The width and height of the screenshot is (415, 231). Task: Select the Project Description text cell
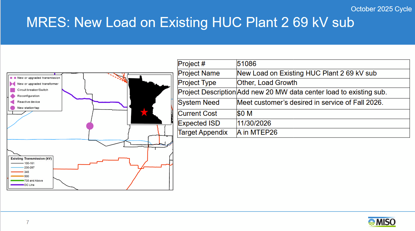312,93
